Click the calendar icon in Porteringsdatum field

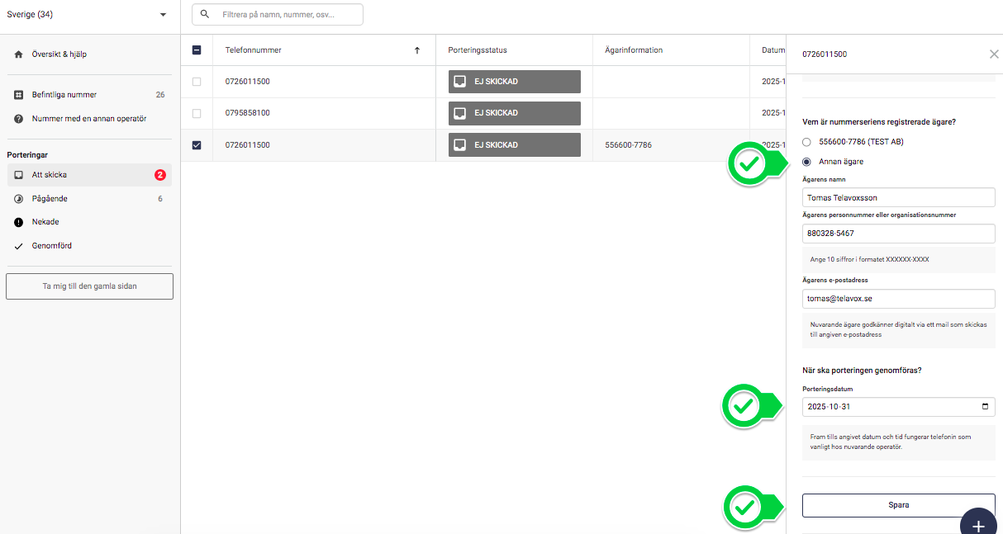click(x=984, y=407)
